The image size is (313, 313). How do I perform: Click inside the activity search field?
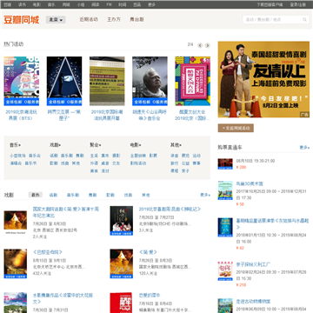pos(273,20)
